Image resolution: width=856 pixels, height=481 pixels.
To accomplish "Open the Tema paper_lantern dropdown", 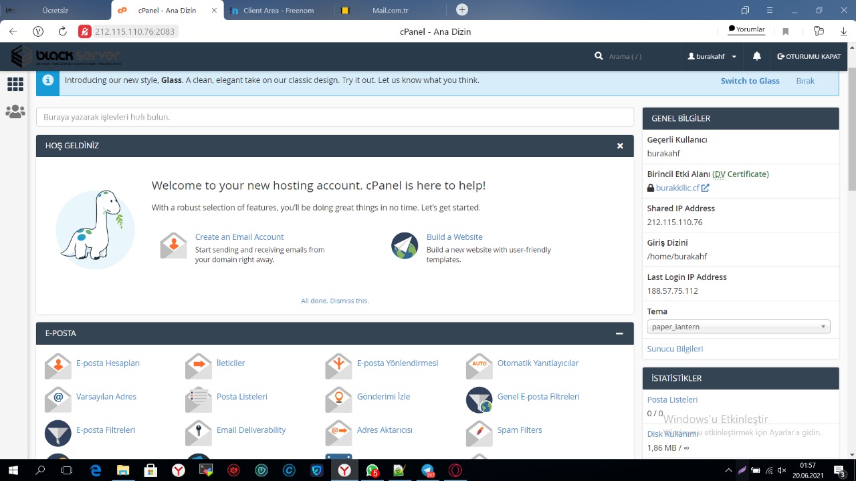I will click(x=738, y=327).
